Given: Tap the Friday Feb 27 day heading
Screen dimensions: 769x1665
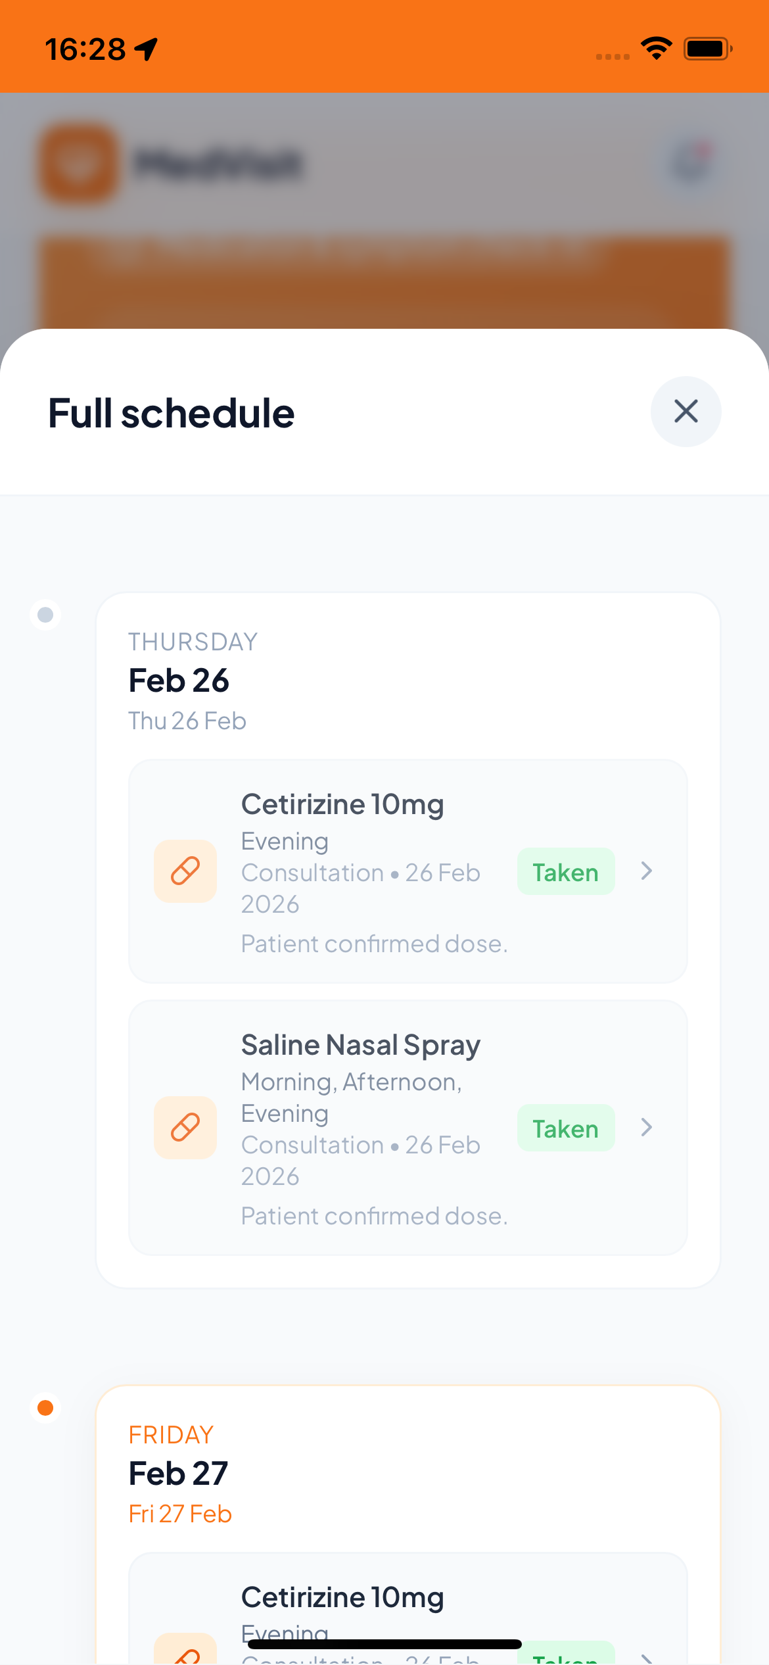Looking at the screenshot, I should [178, 1474].
